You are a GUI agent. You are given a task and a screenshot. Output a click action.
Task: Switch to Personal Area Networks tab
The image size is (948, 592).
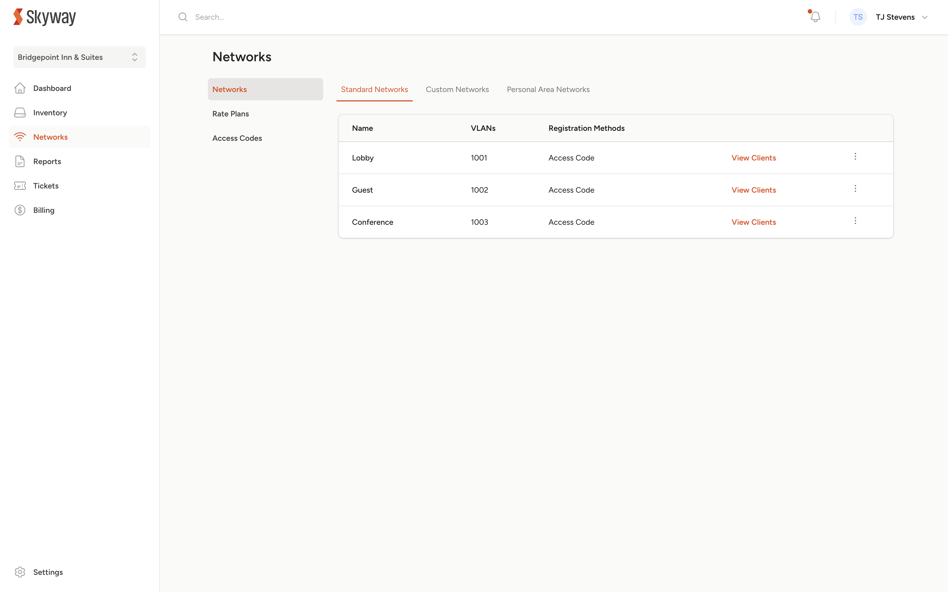[x=548, y=90]
